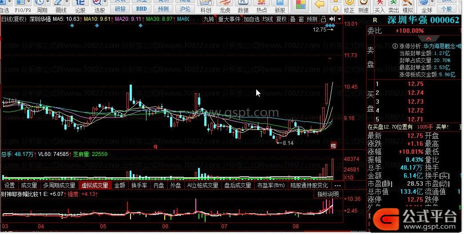
Task: Expand the 选股 screener dropdown arrow
Action: click(105, 2)
